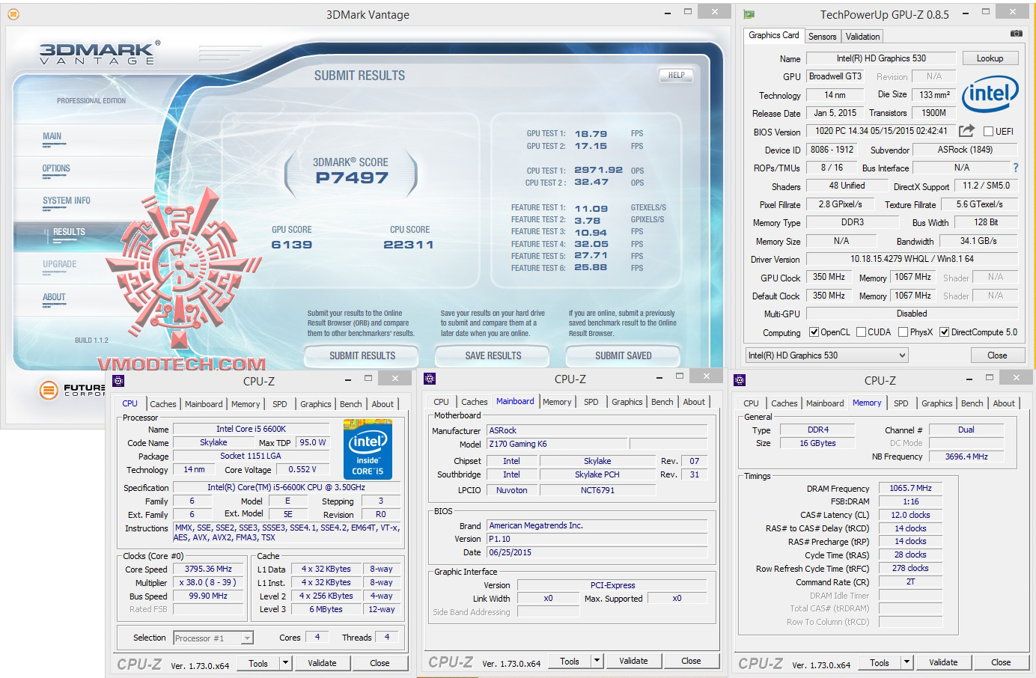Tick the PhysX checkbox

click(x=903, y=332)
